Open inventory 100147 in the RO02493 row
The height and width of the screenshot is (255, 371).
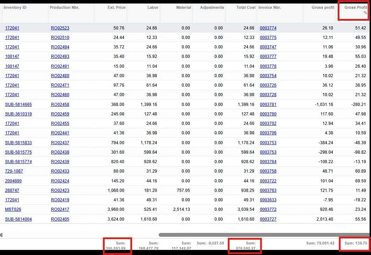click(12, 56)
